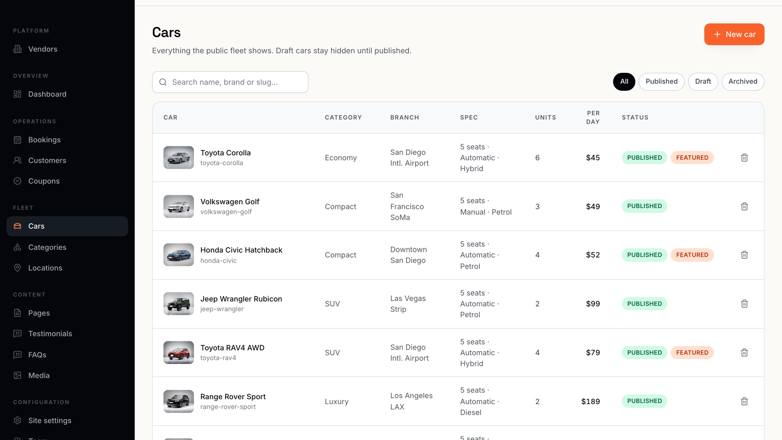782x440 pixels.
Task: Click the New car button
Action: [x=734, y=34]
